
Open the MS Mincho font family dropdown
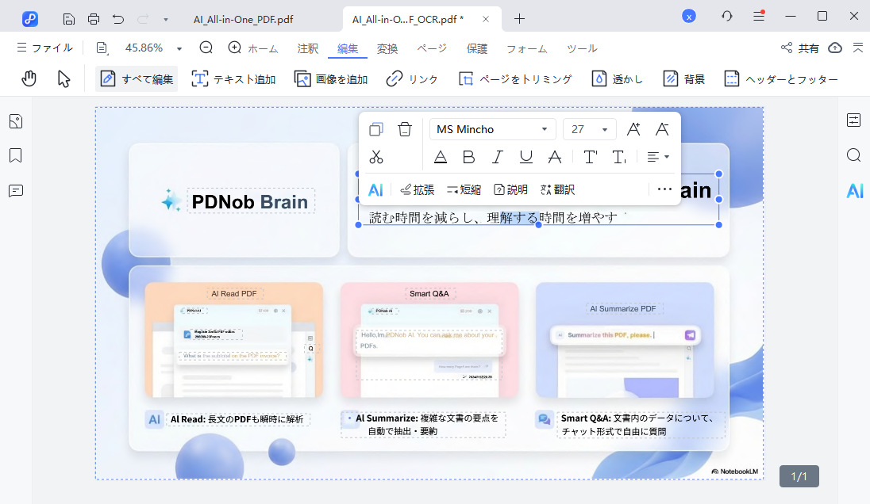[x=492, y=128]
